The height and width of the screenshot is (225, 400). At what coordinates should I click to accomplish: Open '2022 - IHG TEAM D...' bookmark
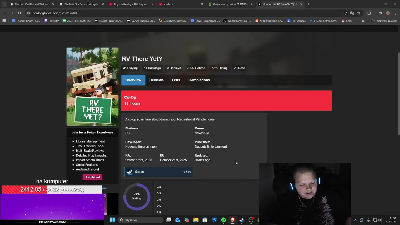tap(77, 21)
